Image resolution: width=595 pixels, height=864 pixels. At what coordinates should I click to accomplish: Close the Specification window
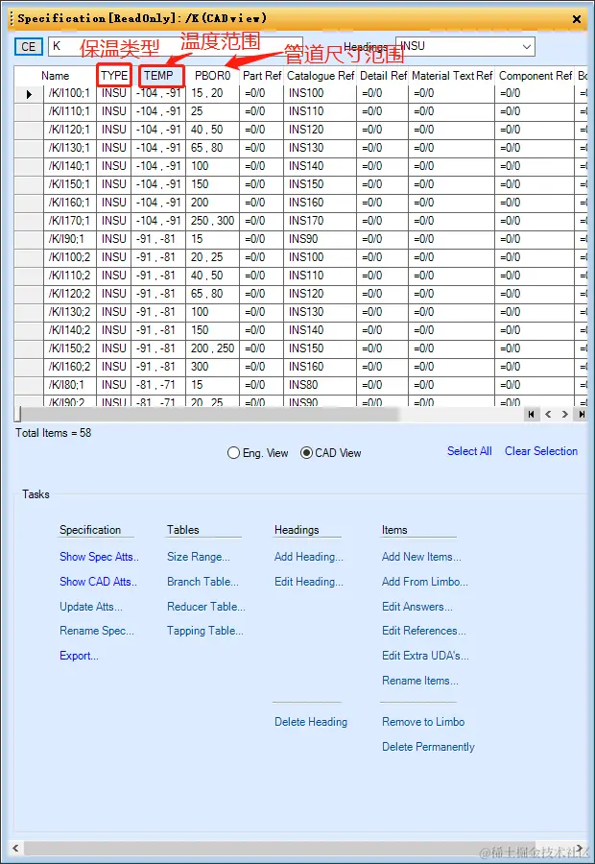[x=576, y=19]
